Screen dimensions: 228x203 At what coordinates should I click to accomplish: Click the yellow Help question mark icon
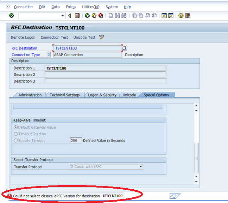pyautogui.click(x=181, y=16)
